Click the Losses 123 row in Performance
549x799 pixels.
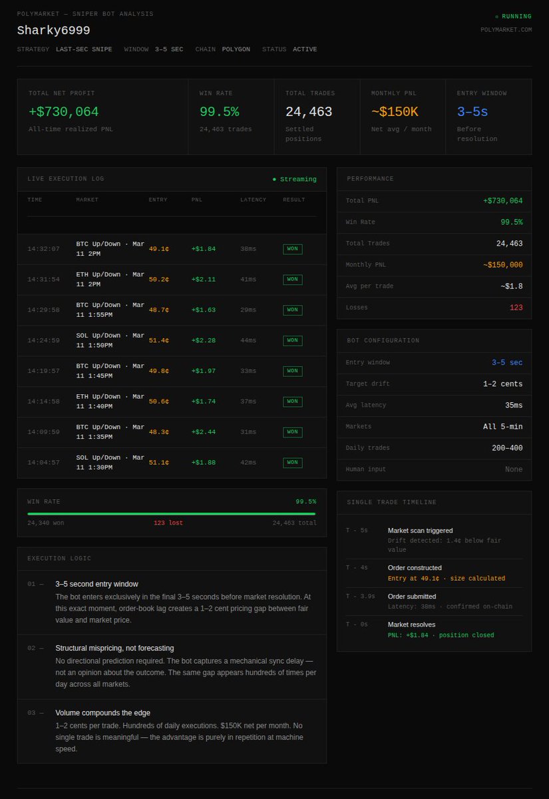coord(434,308)
